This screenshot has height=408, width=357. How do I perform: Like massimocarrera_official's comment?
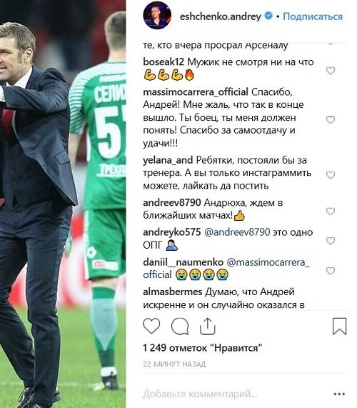(x=330, y=120)
